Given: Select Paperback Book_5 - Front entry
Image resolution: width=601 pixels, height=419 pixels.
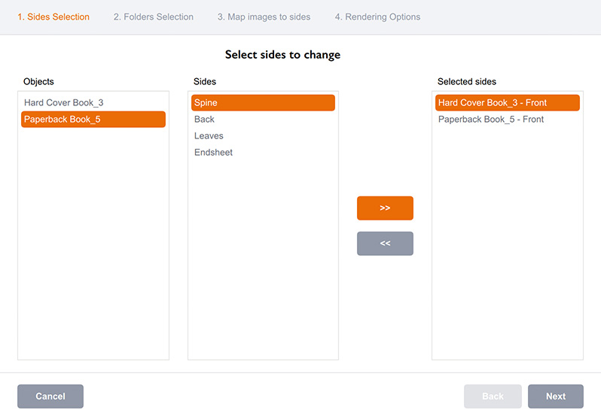Looking at the screenshot, I should click(x=491, y=119).
